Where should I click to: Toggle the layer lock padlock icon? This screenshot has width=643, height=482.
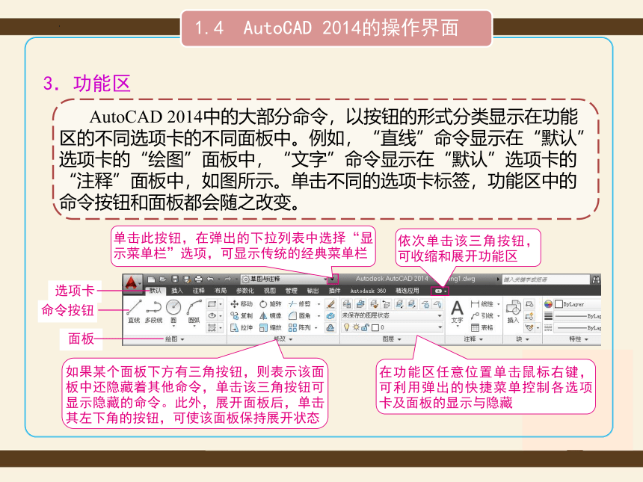pos(365,327)
